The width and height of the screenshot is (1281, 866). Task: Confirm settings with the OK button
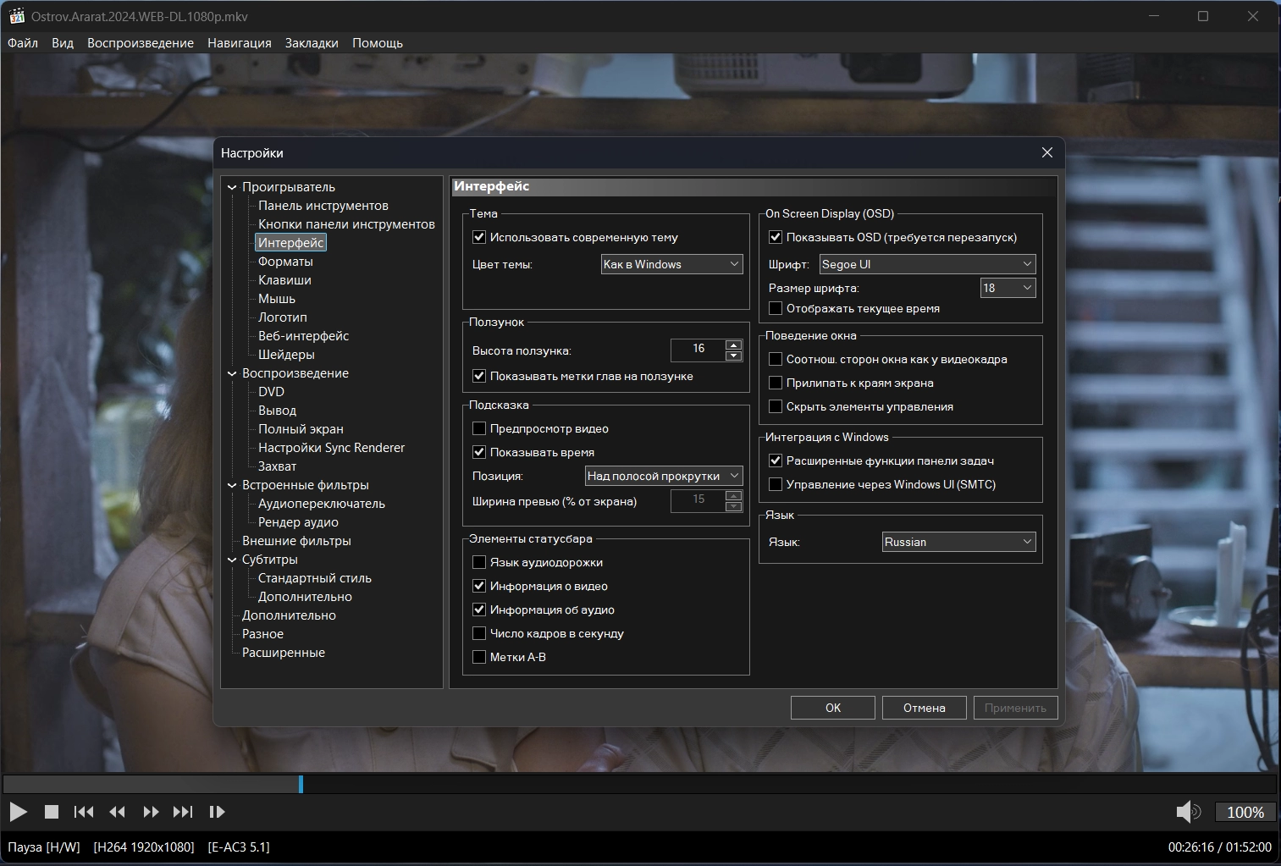pos(832,708)
